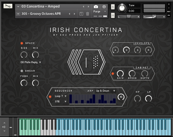Toggle the SPACE effect on/off
This screenshot has width=173, height=137.
(x=22, y=43)
